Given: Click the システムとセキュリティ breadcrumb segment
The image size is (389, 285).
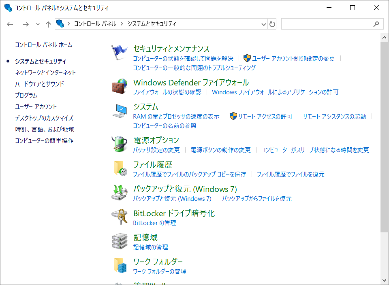Looking at the screenshot, I should [x=152, y=24].
